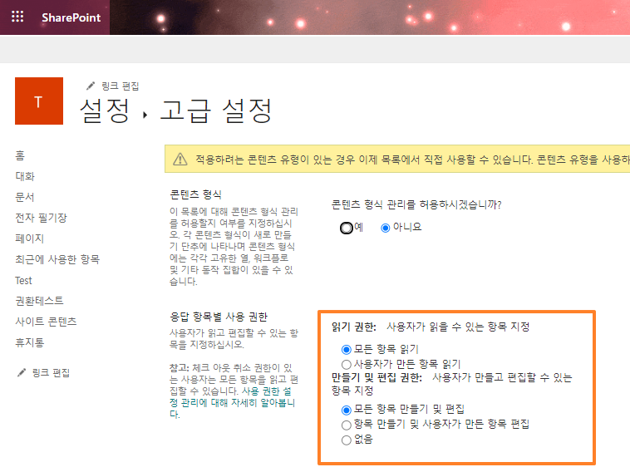Go to 설정 in the breadcrumb title

105,111
